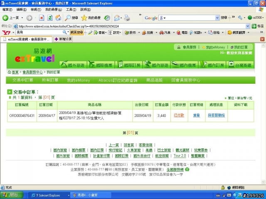Viewport: 266px width, 199px height.
Task: Open a new tab with 新增分頁
Action: pyautogui.click(x=63, y=39)
